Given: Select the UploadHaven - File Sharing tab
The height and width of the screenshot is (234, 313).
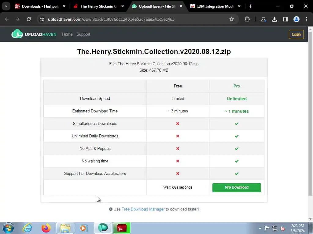Looking at the screenshot, I should click(x=157, y=6).
